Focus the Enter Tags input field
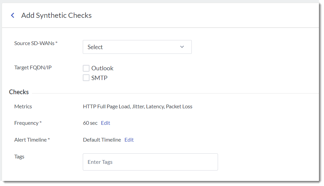 (x=150, y=162)
